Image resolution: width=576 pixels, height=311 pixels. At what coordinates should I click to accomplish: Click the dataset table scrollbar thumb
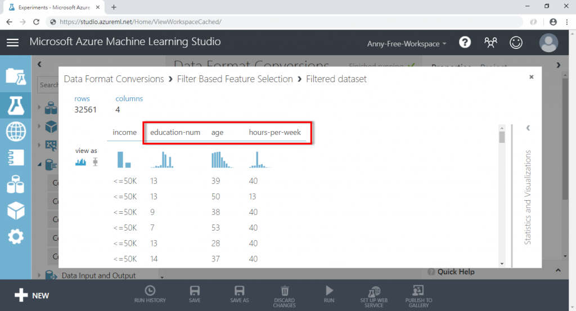click(502, 137)
